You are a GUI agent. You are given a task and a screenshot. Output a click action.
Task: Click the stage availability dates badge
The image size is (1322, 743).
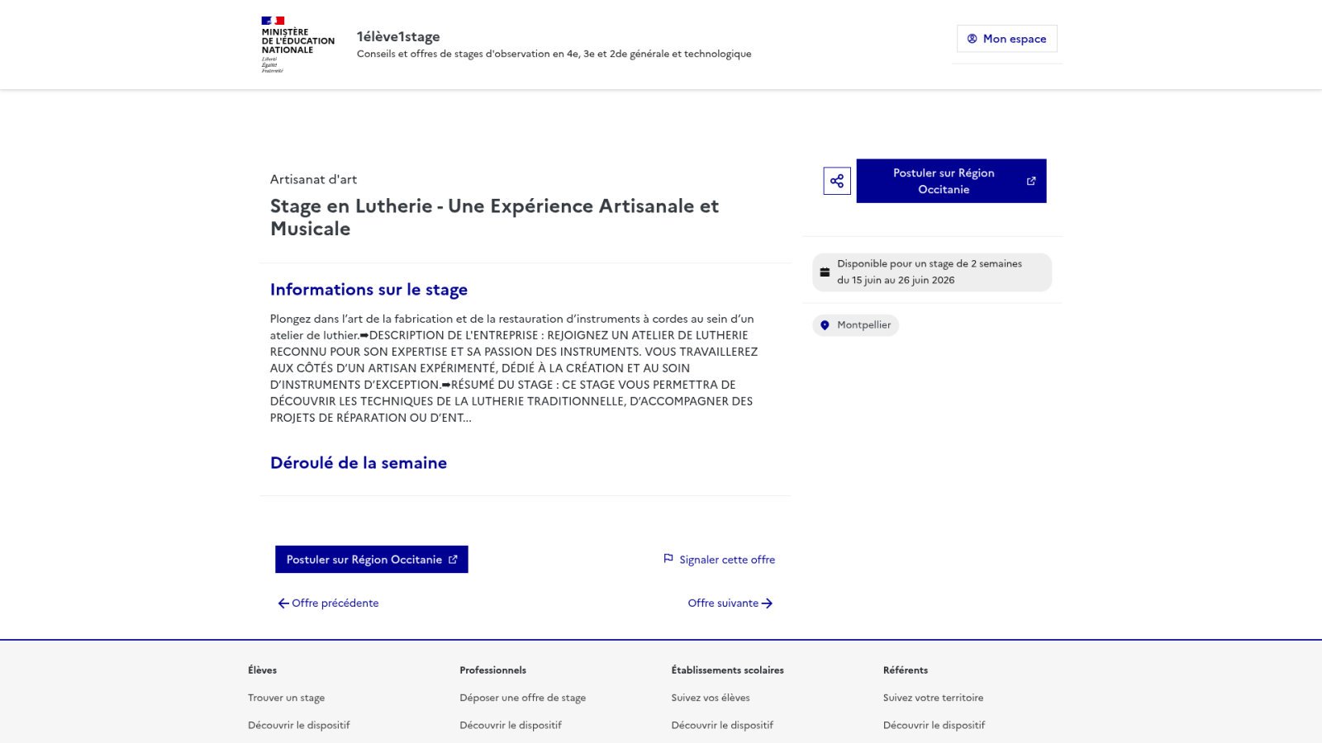[x=932, y=272]
